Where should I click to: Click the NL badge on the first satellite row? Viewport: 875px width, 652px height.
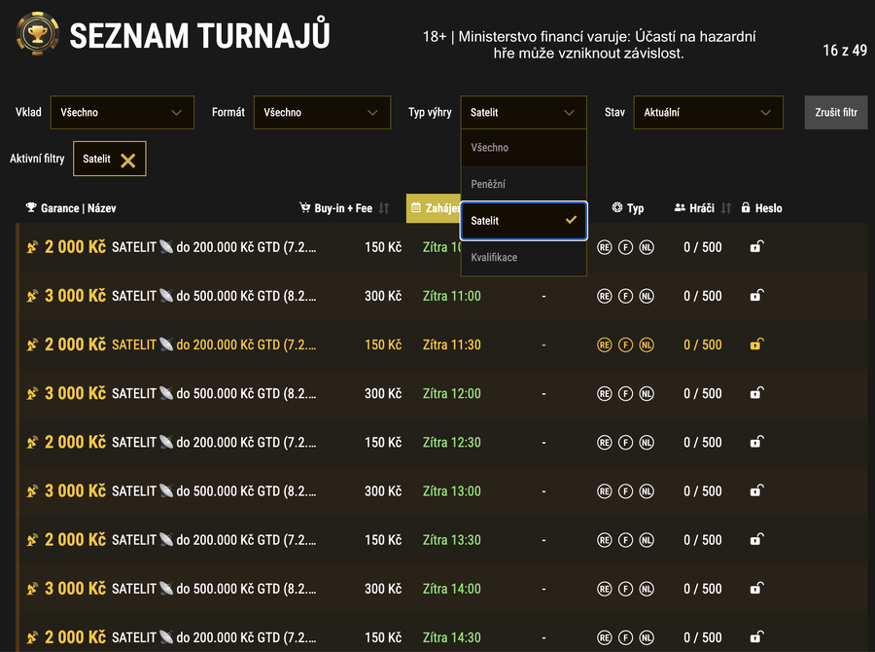(x=645, y=246)
